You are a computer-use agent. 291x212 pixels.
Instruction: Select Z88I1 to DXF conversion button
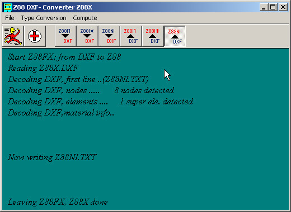(65, 36)
